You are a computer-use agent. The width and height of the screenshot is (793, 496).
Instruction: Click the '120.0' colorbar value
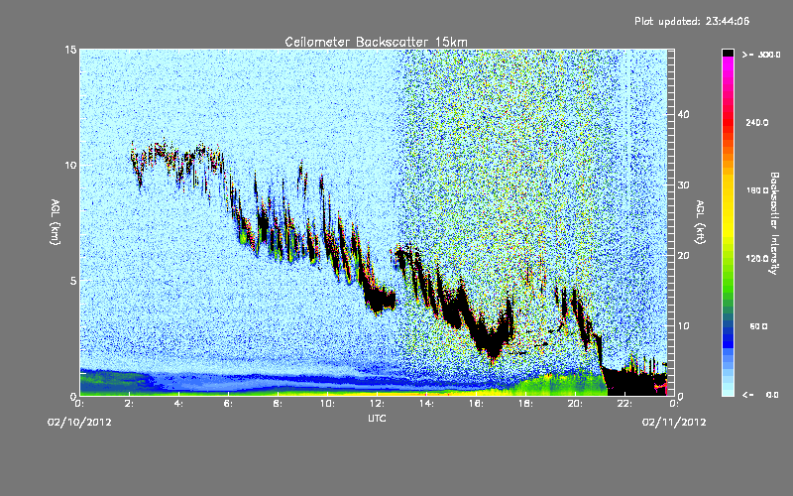pyautogui.click(x=757, y=259)
